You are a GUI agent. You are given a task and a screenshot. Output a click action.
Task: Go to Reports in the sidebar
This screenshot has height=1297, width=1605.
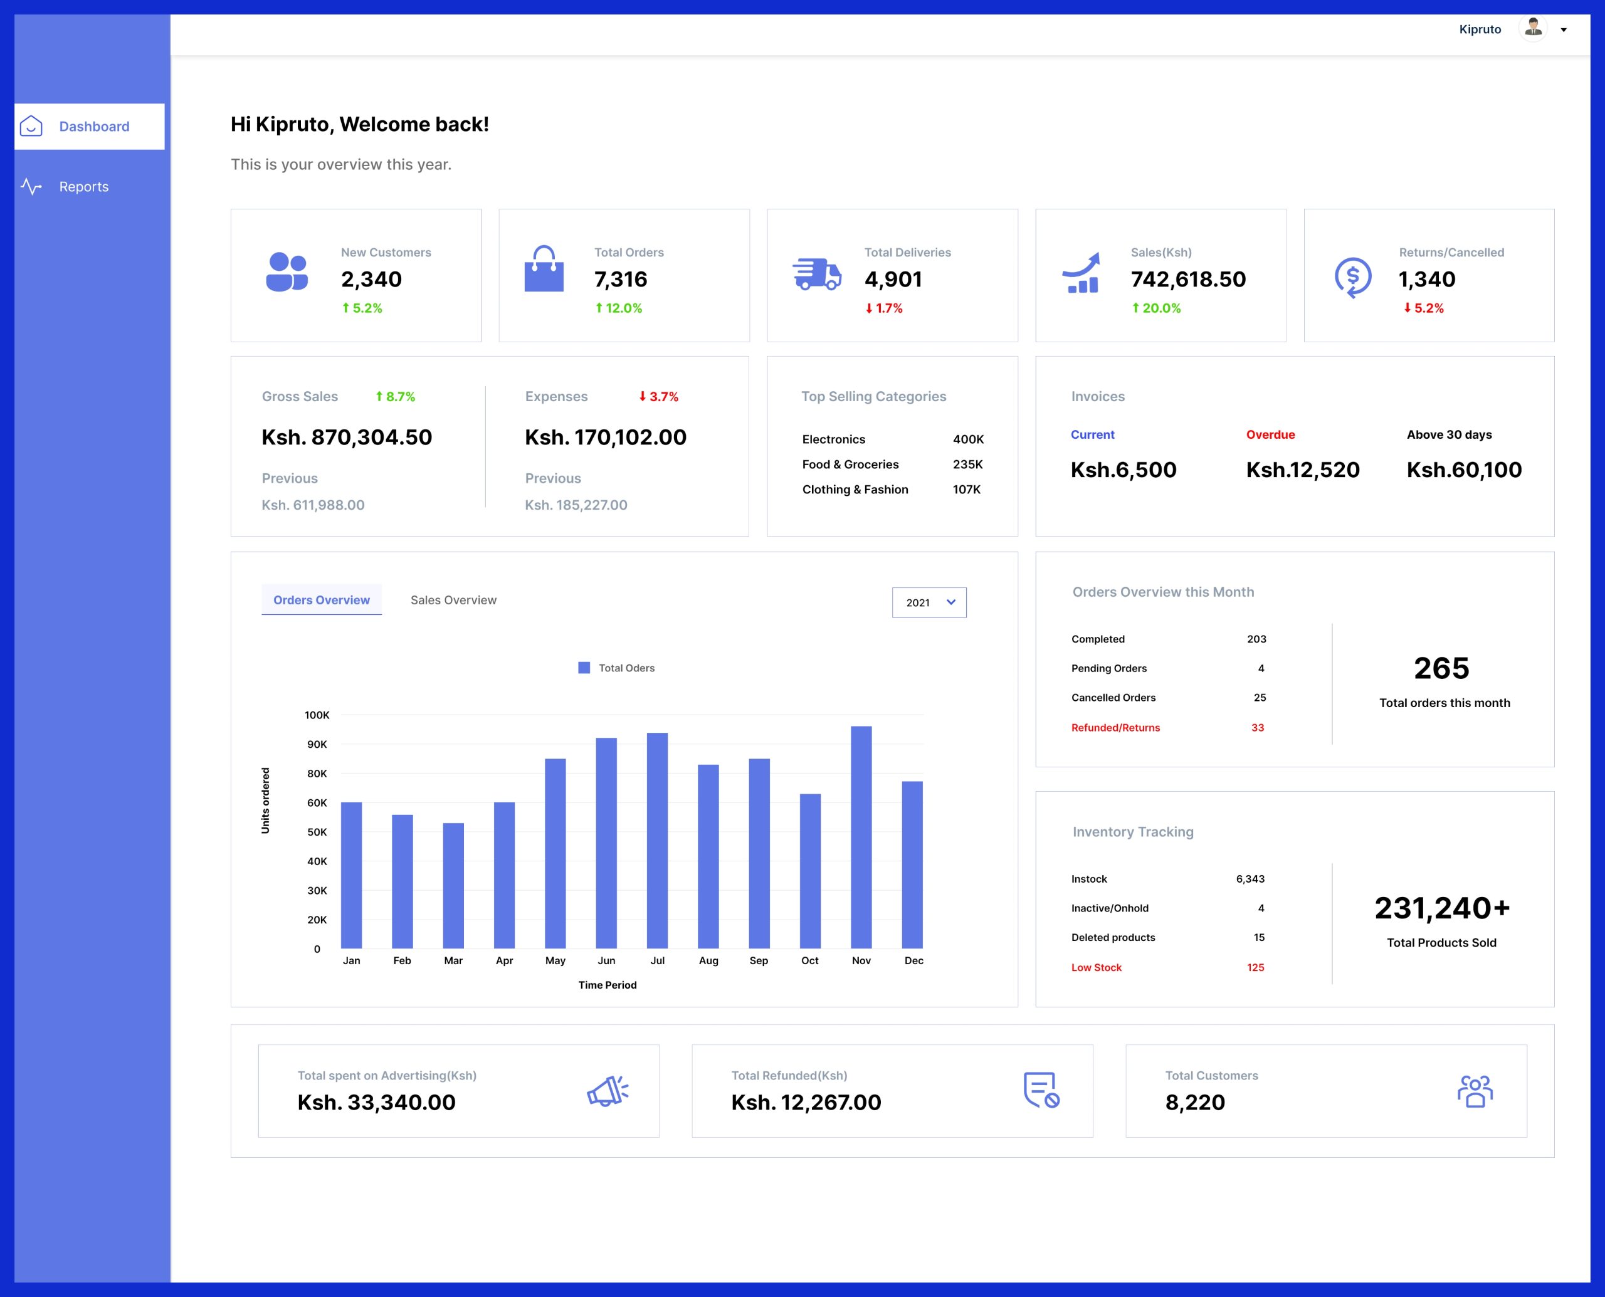pos(83,187)
